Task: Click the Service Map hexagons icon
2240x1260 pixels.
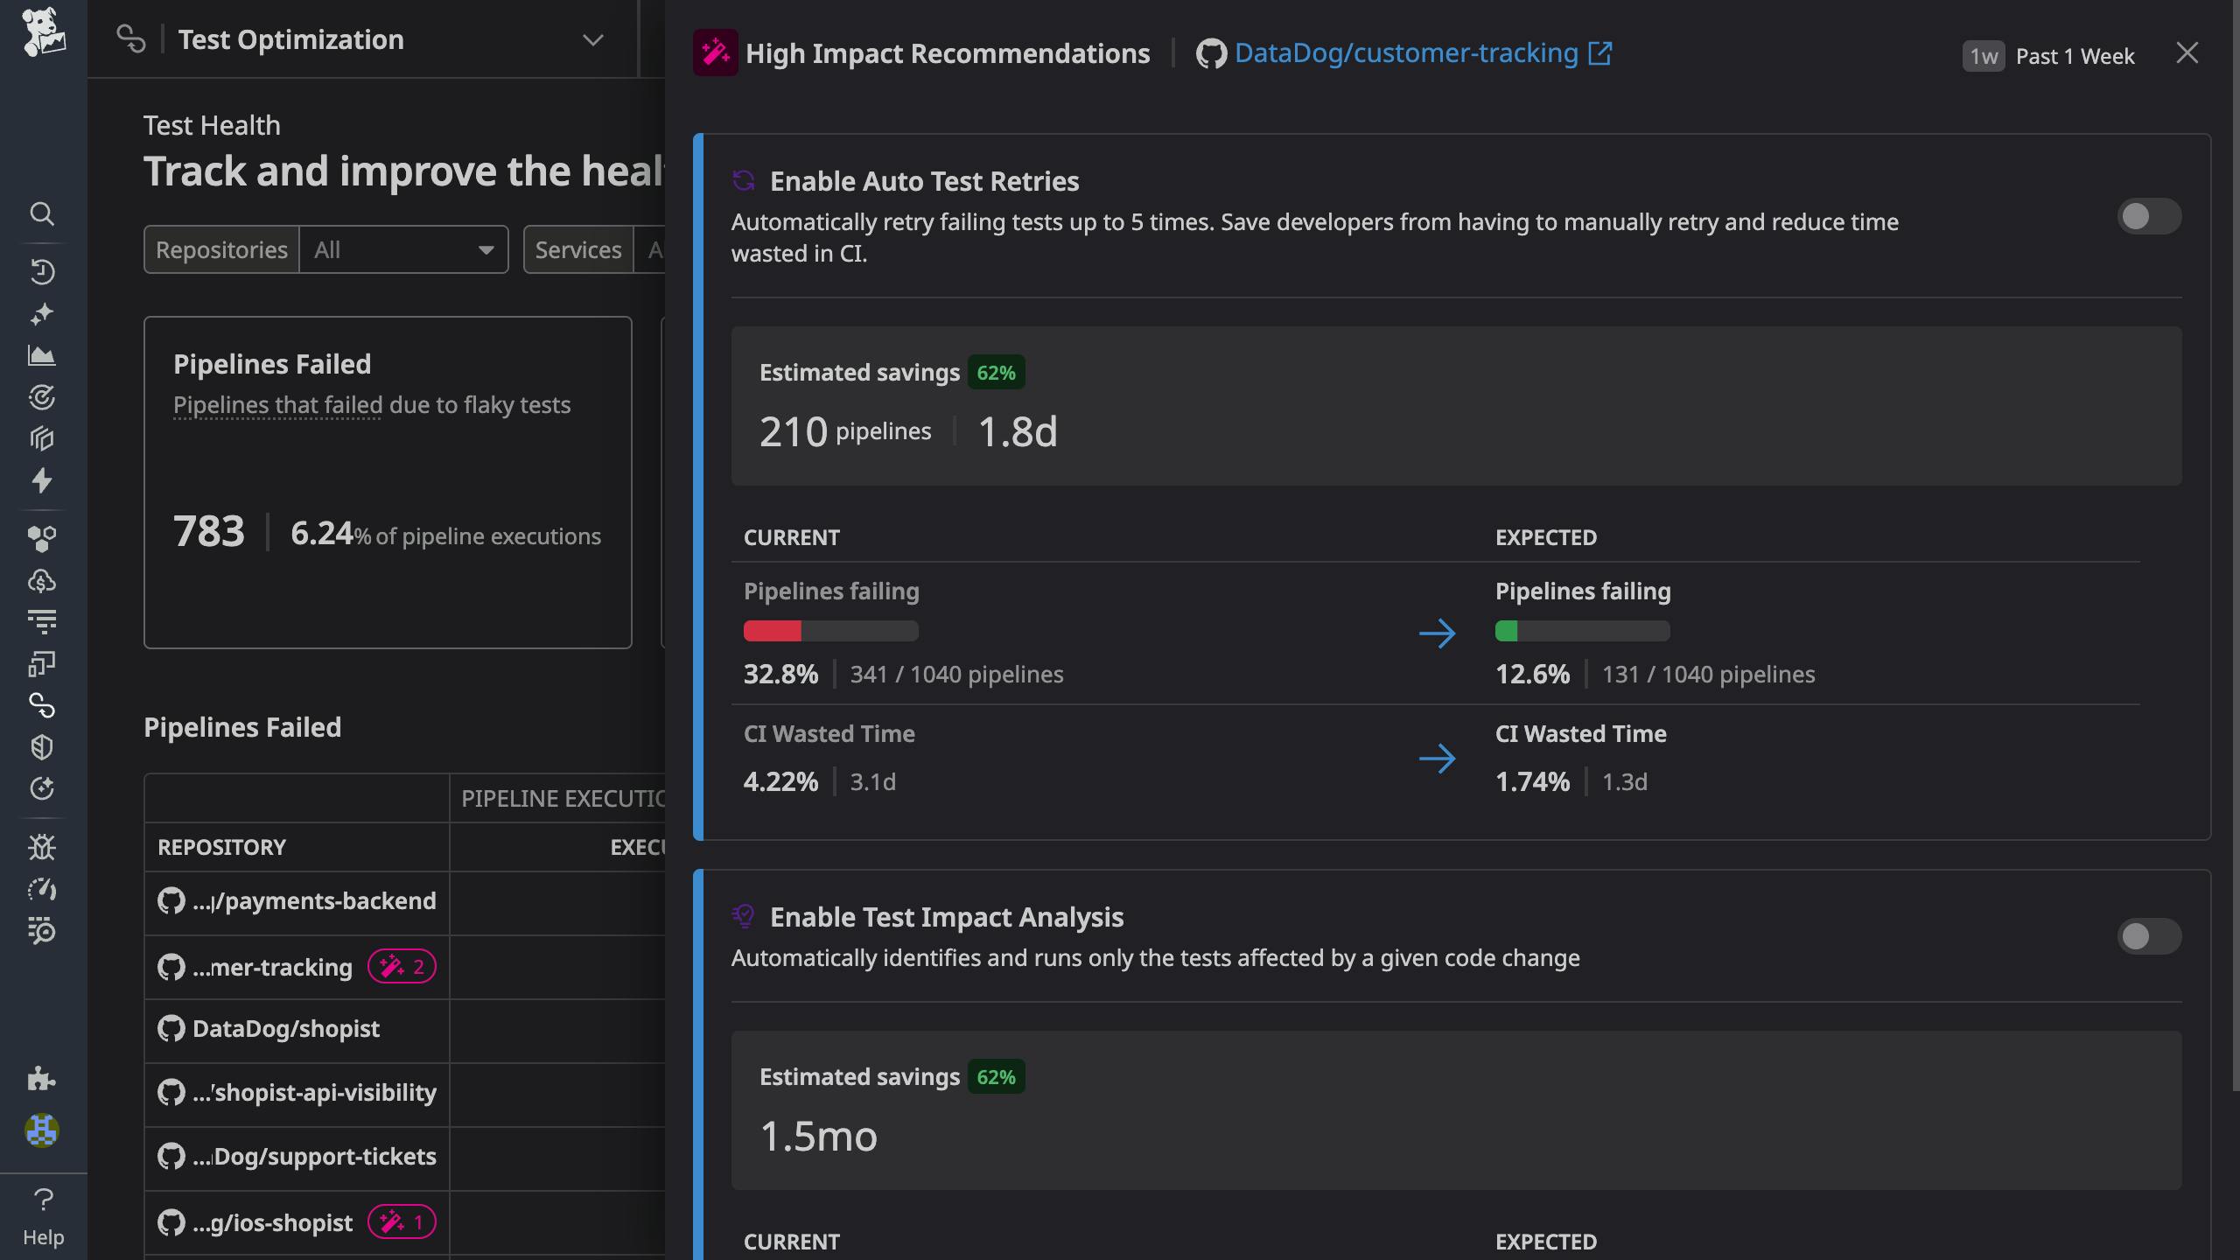Action: pos(42,538)
